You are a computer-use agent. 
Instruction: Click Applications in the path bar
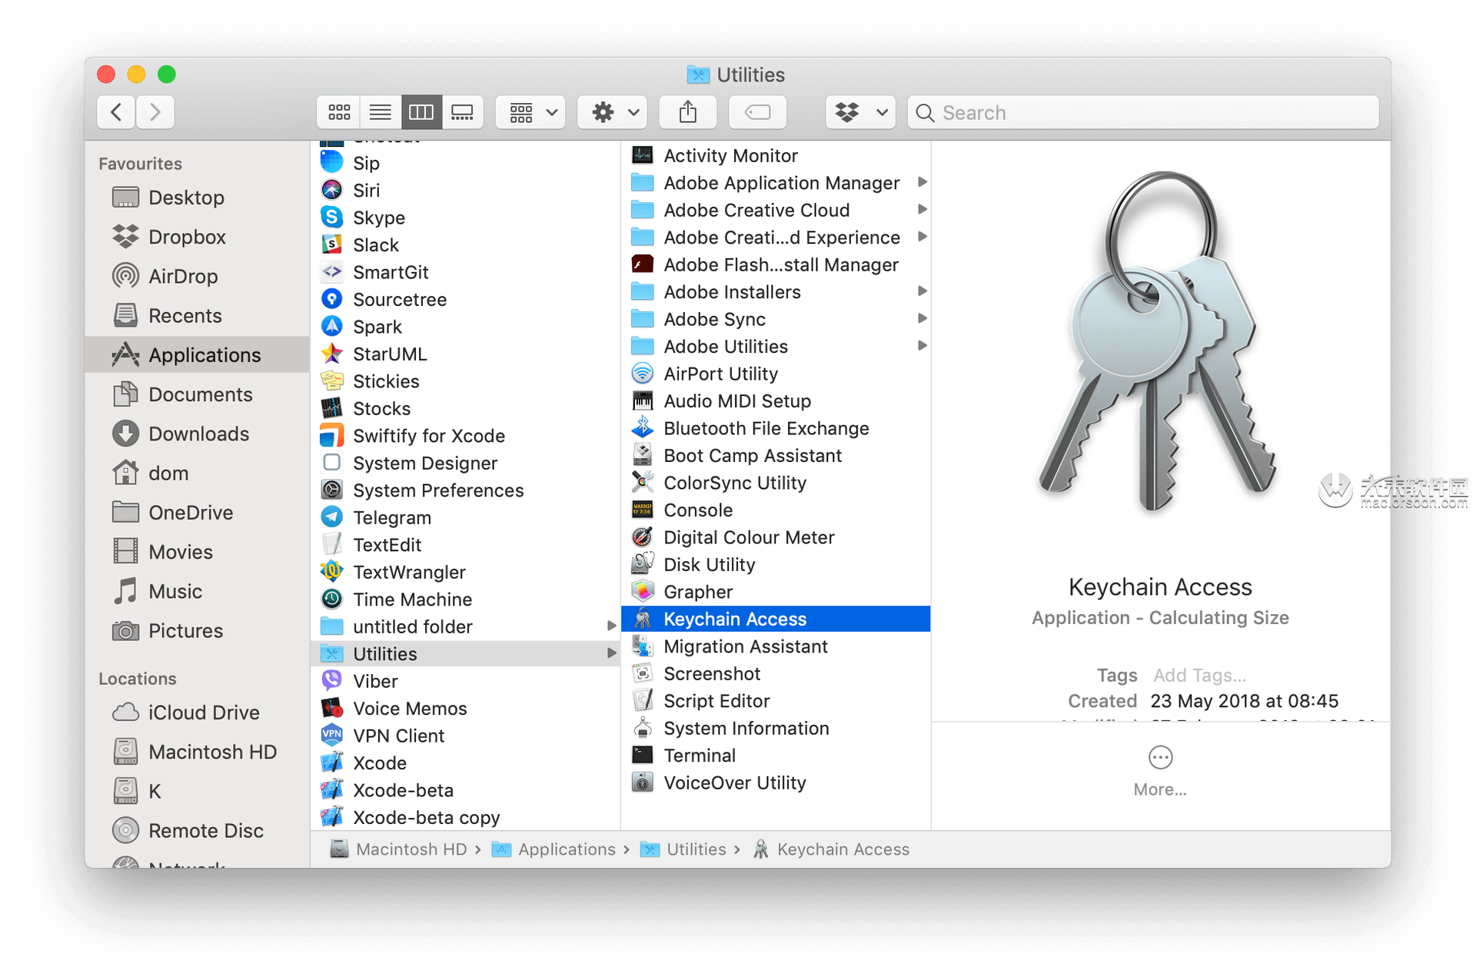tap(566, 849)
